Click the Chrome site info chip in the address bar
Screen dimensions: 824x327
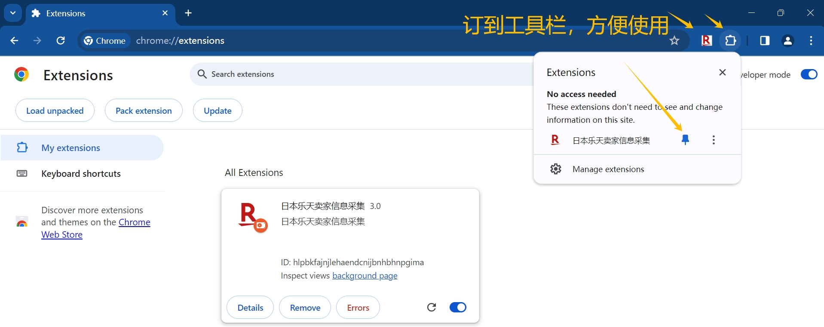[105, 41]
